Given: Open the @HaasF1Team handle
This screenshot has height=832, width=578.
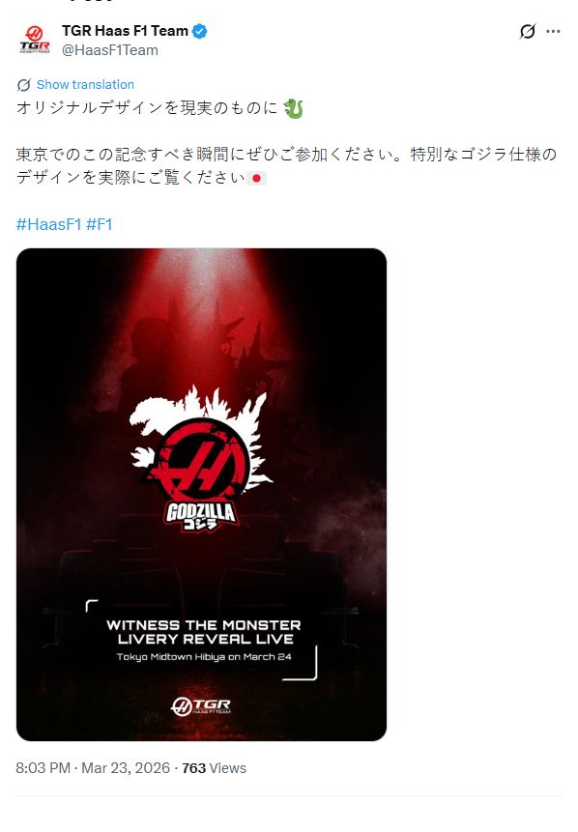Looking at the screenshot, I should (110, 50).
